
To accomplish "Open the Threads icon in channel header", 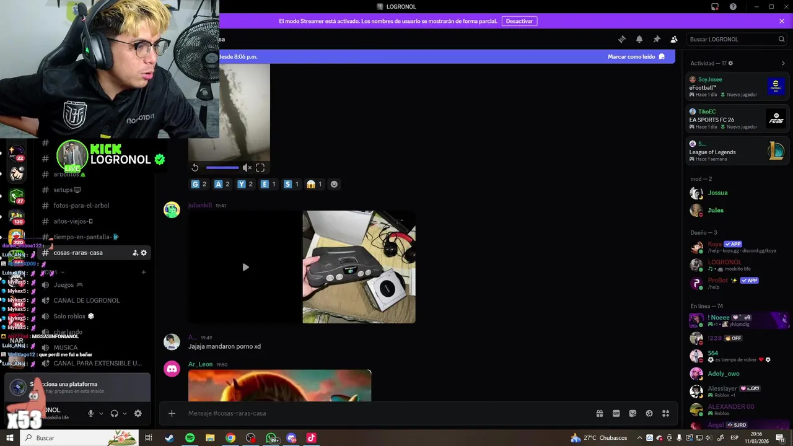I will pos(622,39).
